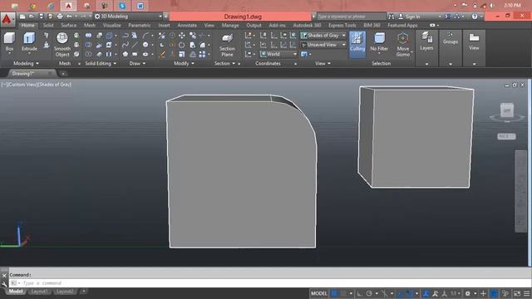
Task: Expand the Solid Editing panel
Action: (x=101, y=63)
